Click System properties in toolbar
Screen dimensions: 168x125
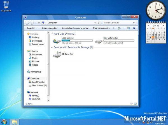pyautogui.click(x=49, y=28)
